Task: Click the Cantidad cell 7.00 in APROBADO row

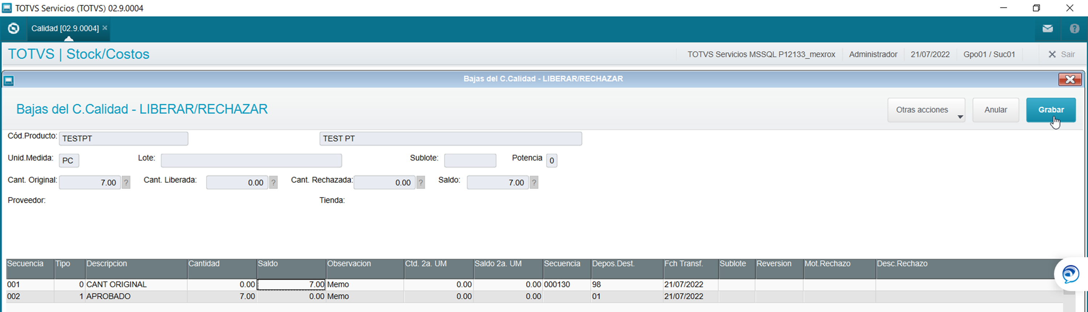Action: (222, 296)
